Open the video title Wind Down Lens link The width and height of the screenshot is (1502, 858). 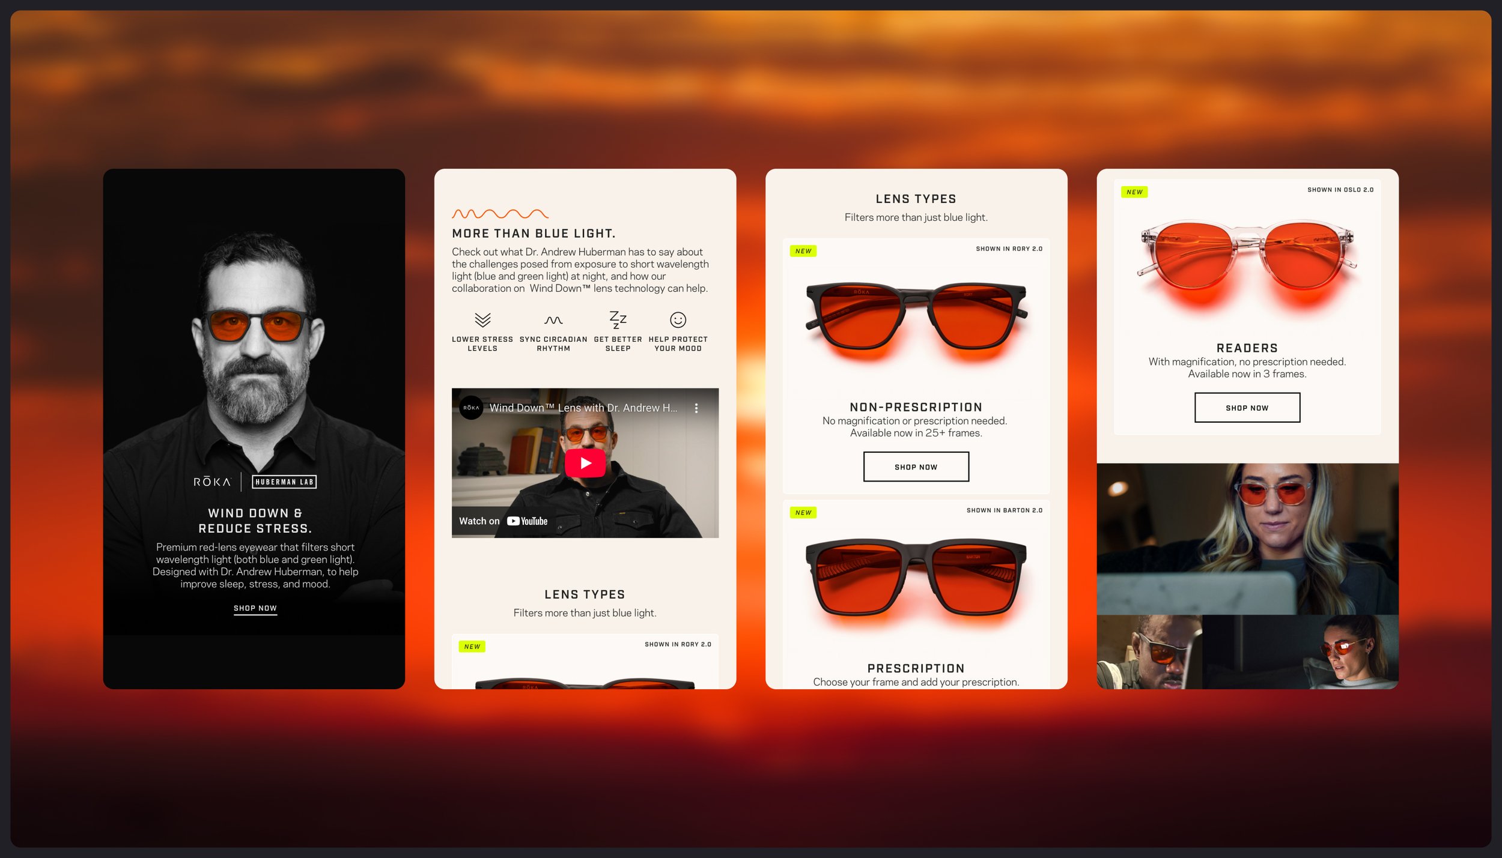coord(583,408)
